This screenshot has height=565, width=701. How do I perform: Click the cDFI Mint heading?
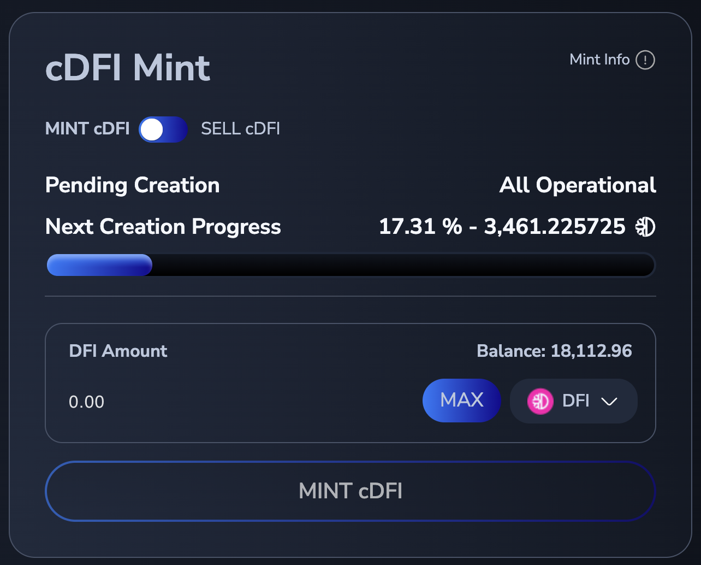point(128,68)
